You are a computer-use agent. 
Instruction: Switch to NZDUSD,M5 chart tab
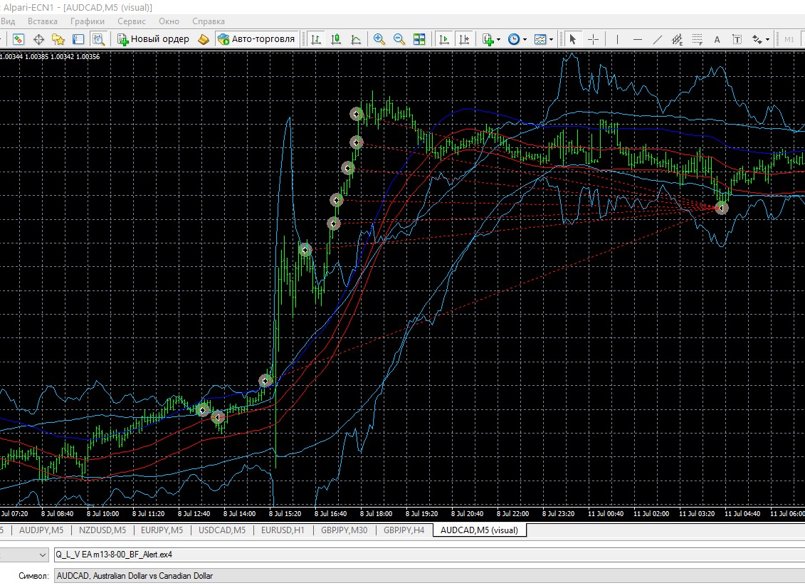pyautogui.click(x=102, y=530)
